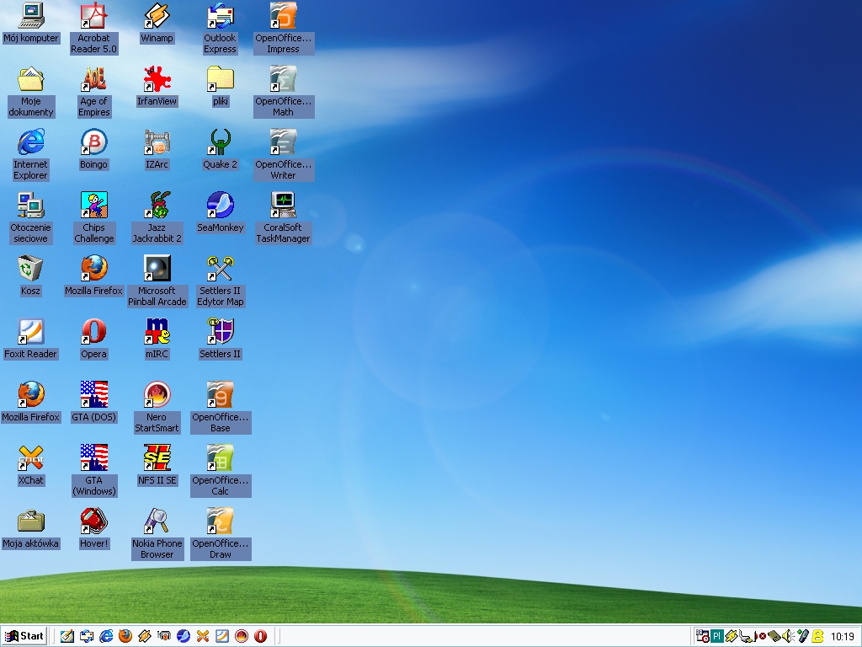Select the Otoczenie sieciowe icon
Screen dimensions: 862x647
click(31, 218)
